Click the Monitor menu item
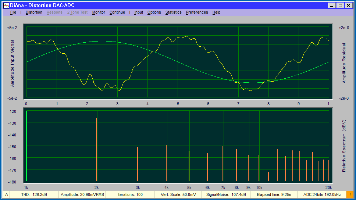 pos(99,12)
